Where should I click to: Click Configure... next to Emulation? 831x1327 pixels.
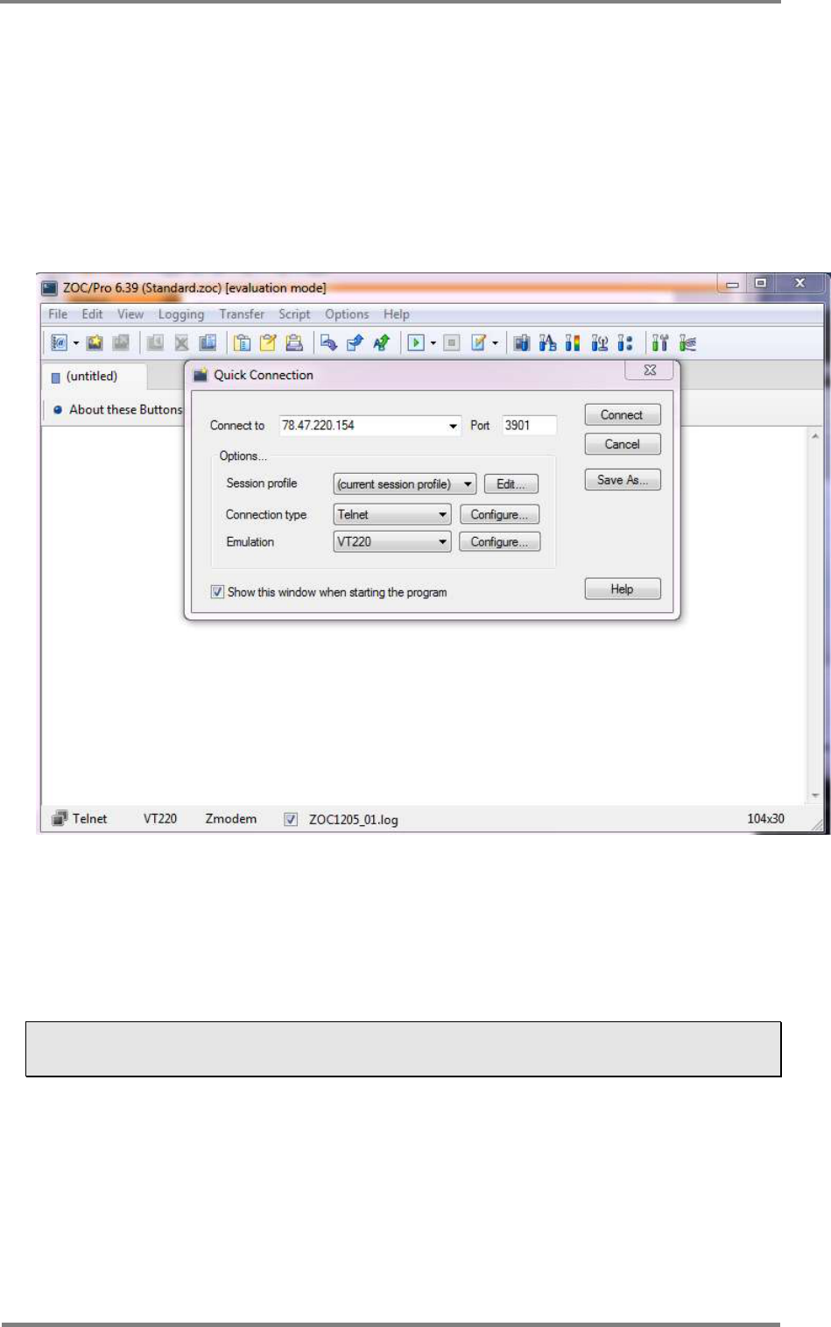click(x=499, y=542)
